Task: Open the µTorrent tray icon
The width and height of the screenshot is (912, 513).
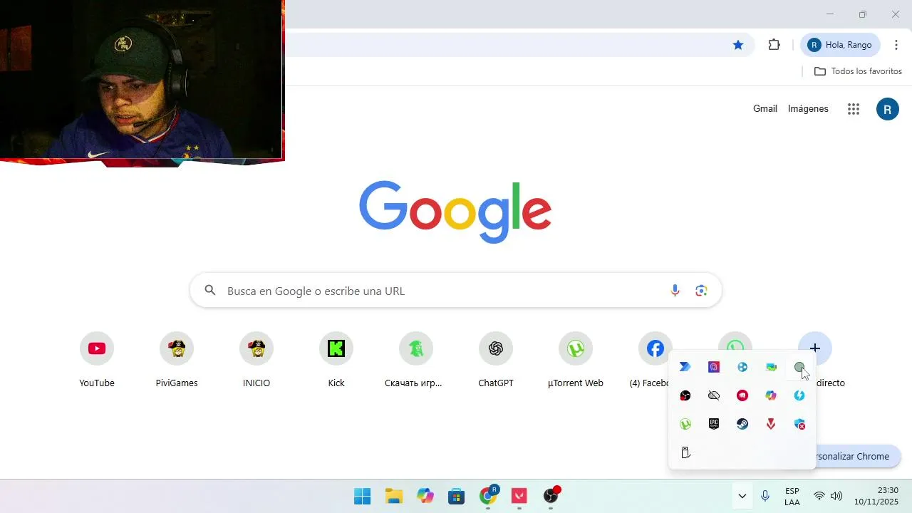Action: coord(685,424)
